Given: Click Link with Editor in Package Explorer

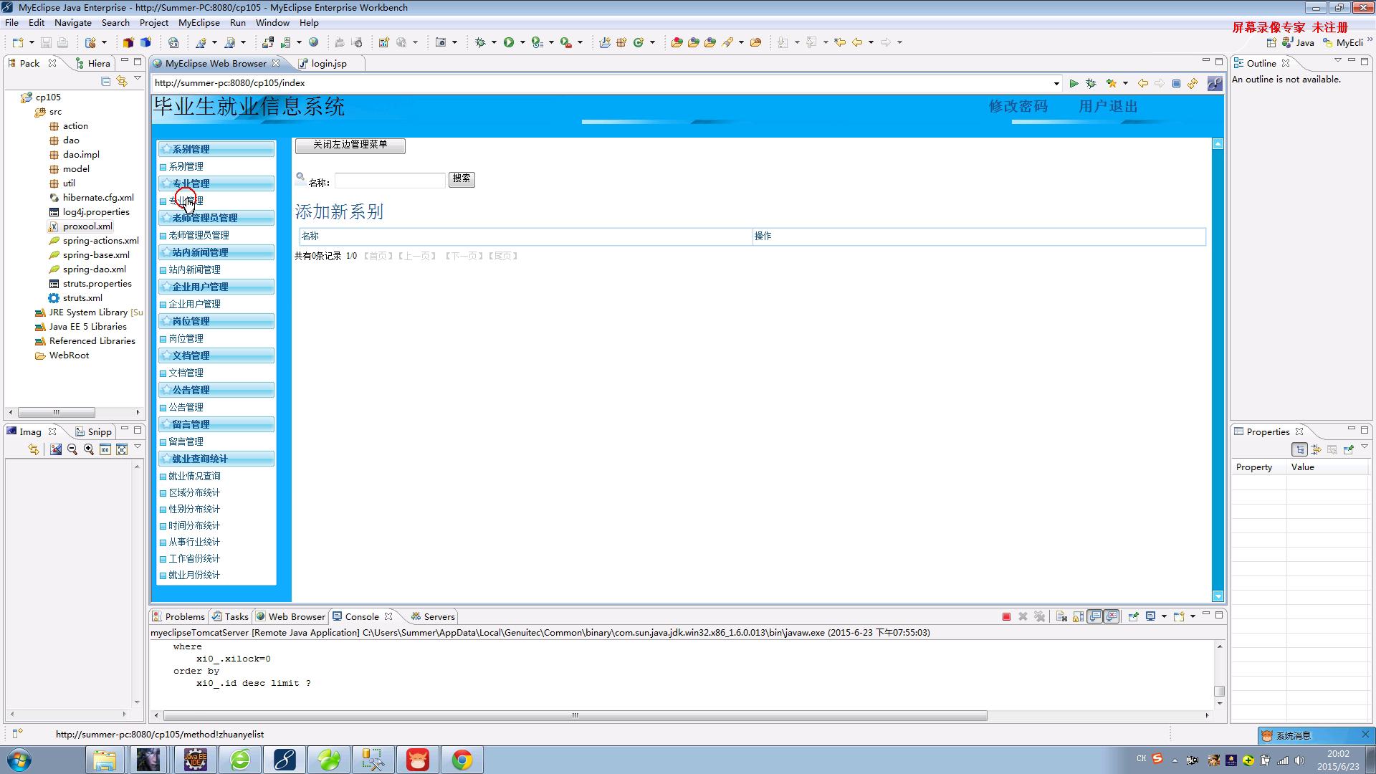Looking at the screenshot, I should (x=122, y=81).
